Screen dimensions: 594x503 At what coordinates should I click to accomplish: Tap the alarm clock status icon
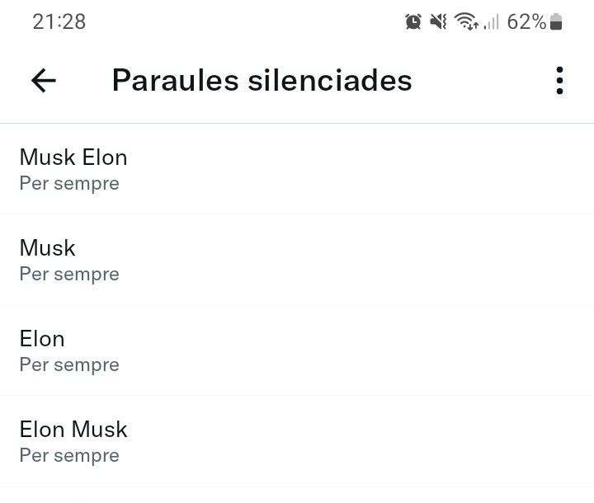tap(413, 21)
